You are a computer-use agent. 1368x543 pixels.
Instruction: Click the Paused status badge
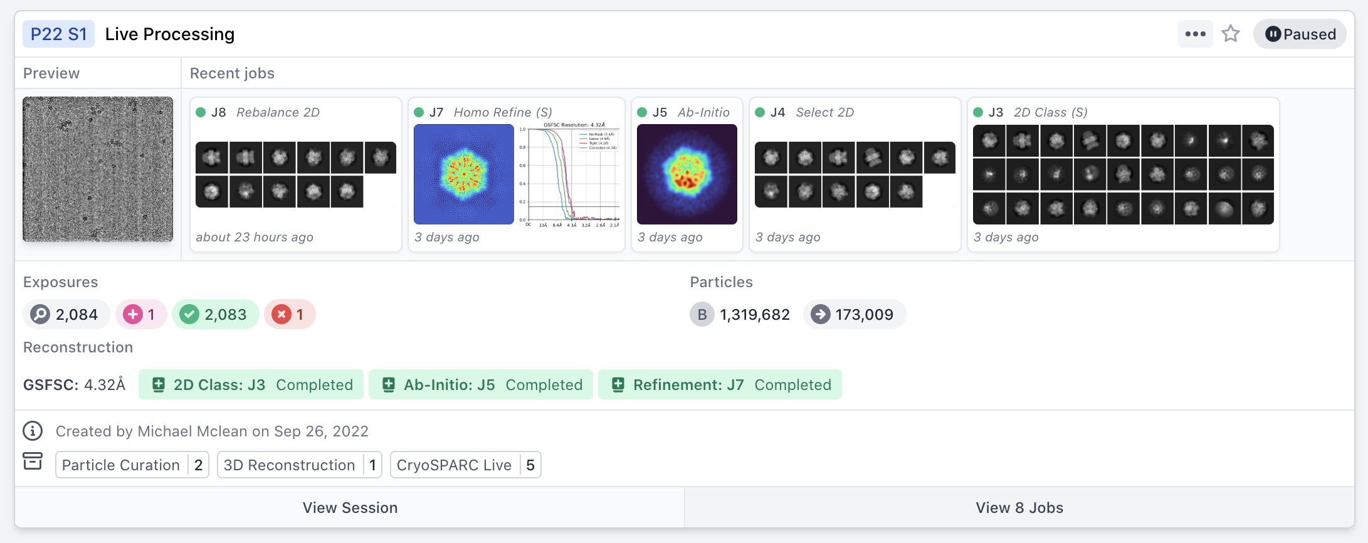[1300, 34]
